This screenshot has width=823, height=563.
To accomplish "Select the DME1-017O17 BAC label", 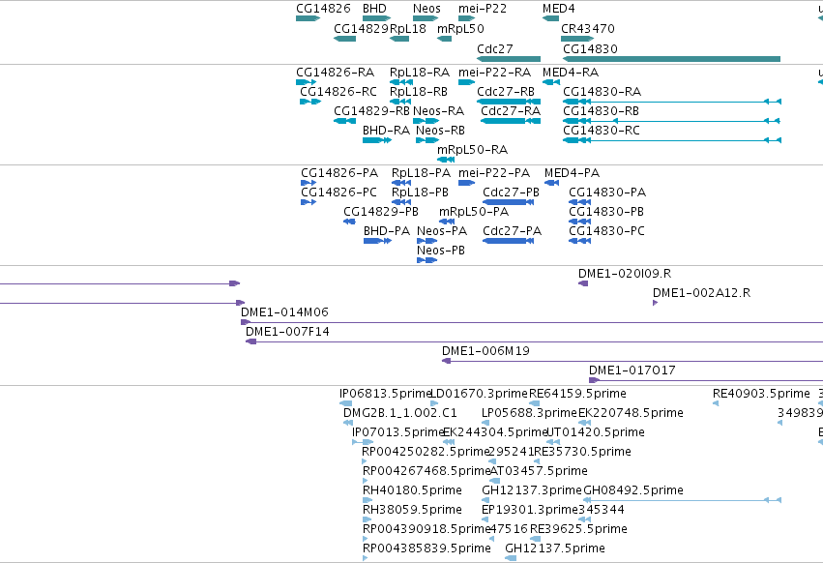I will (x=632, y=370).
